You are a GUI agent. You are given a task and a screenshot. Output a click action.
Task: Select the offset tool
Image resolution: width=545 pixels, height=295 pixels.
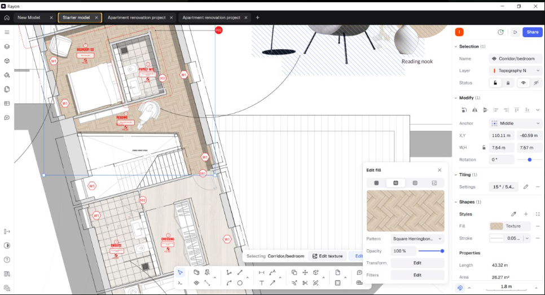(x=294, y=283)
